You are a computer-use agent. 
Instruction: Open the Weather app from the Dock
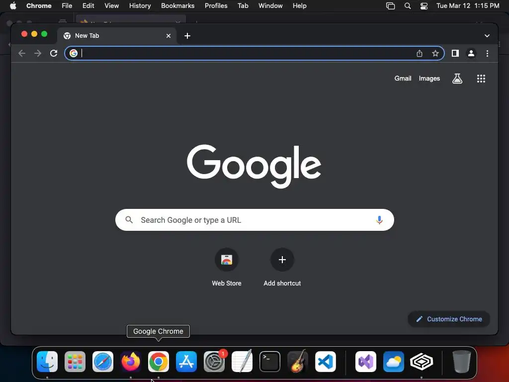pos(394,361)
